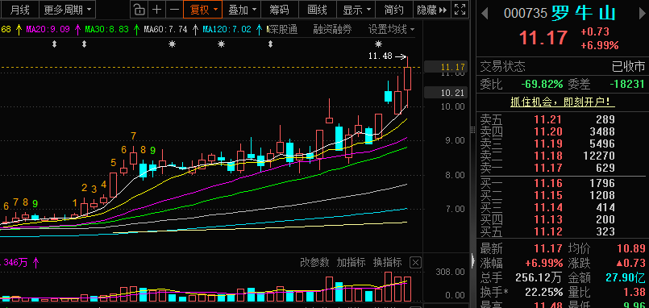
Task: Open the 更多周期 period dropdown
Action: pyautogui.click(x=68, y=10)
